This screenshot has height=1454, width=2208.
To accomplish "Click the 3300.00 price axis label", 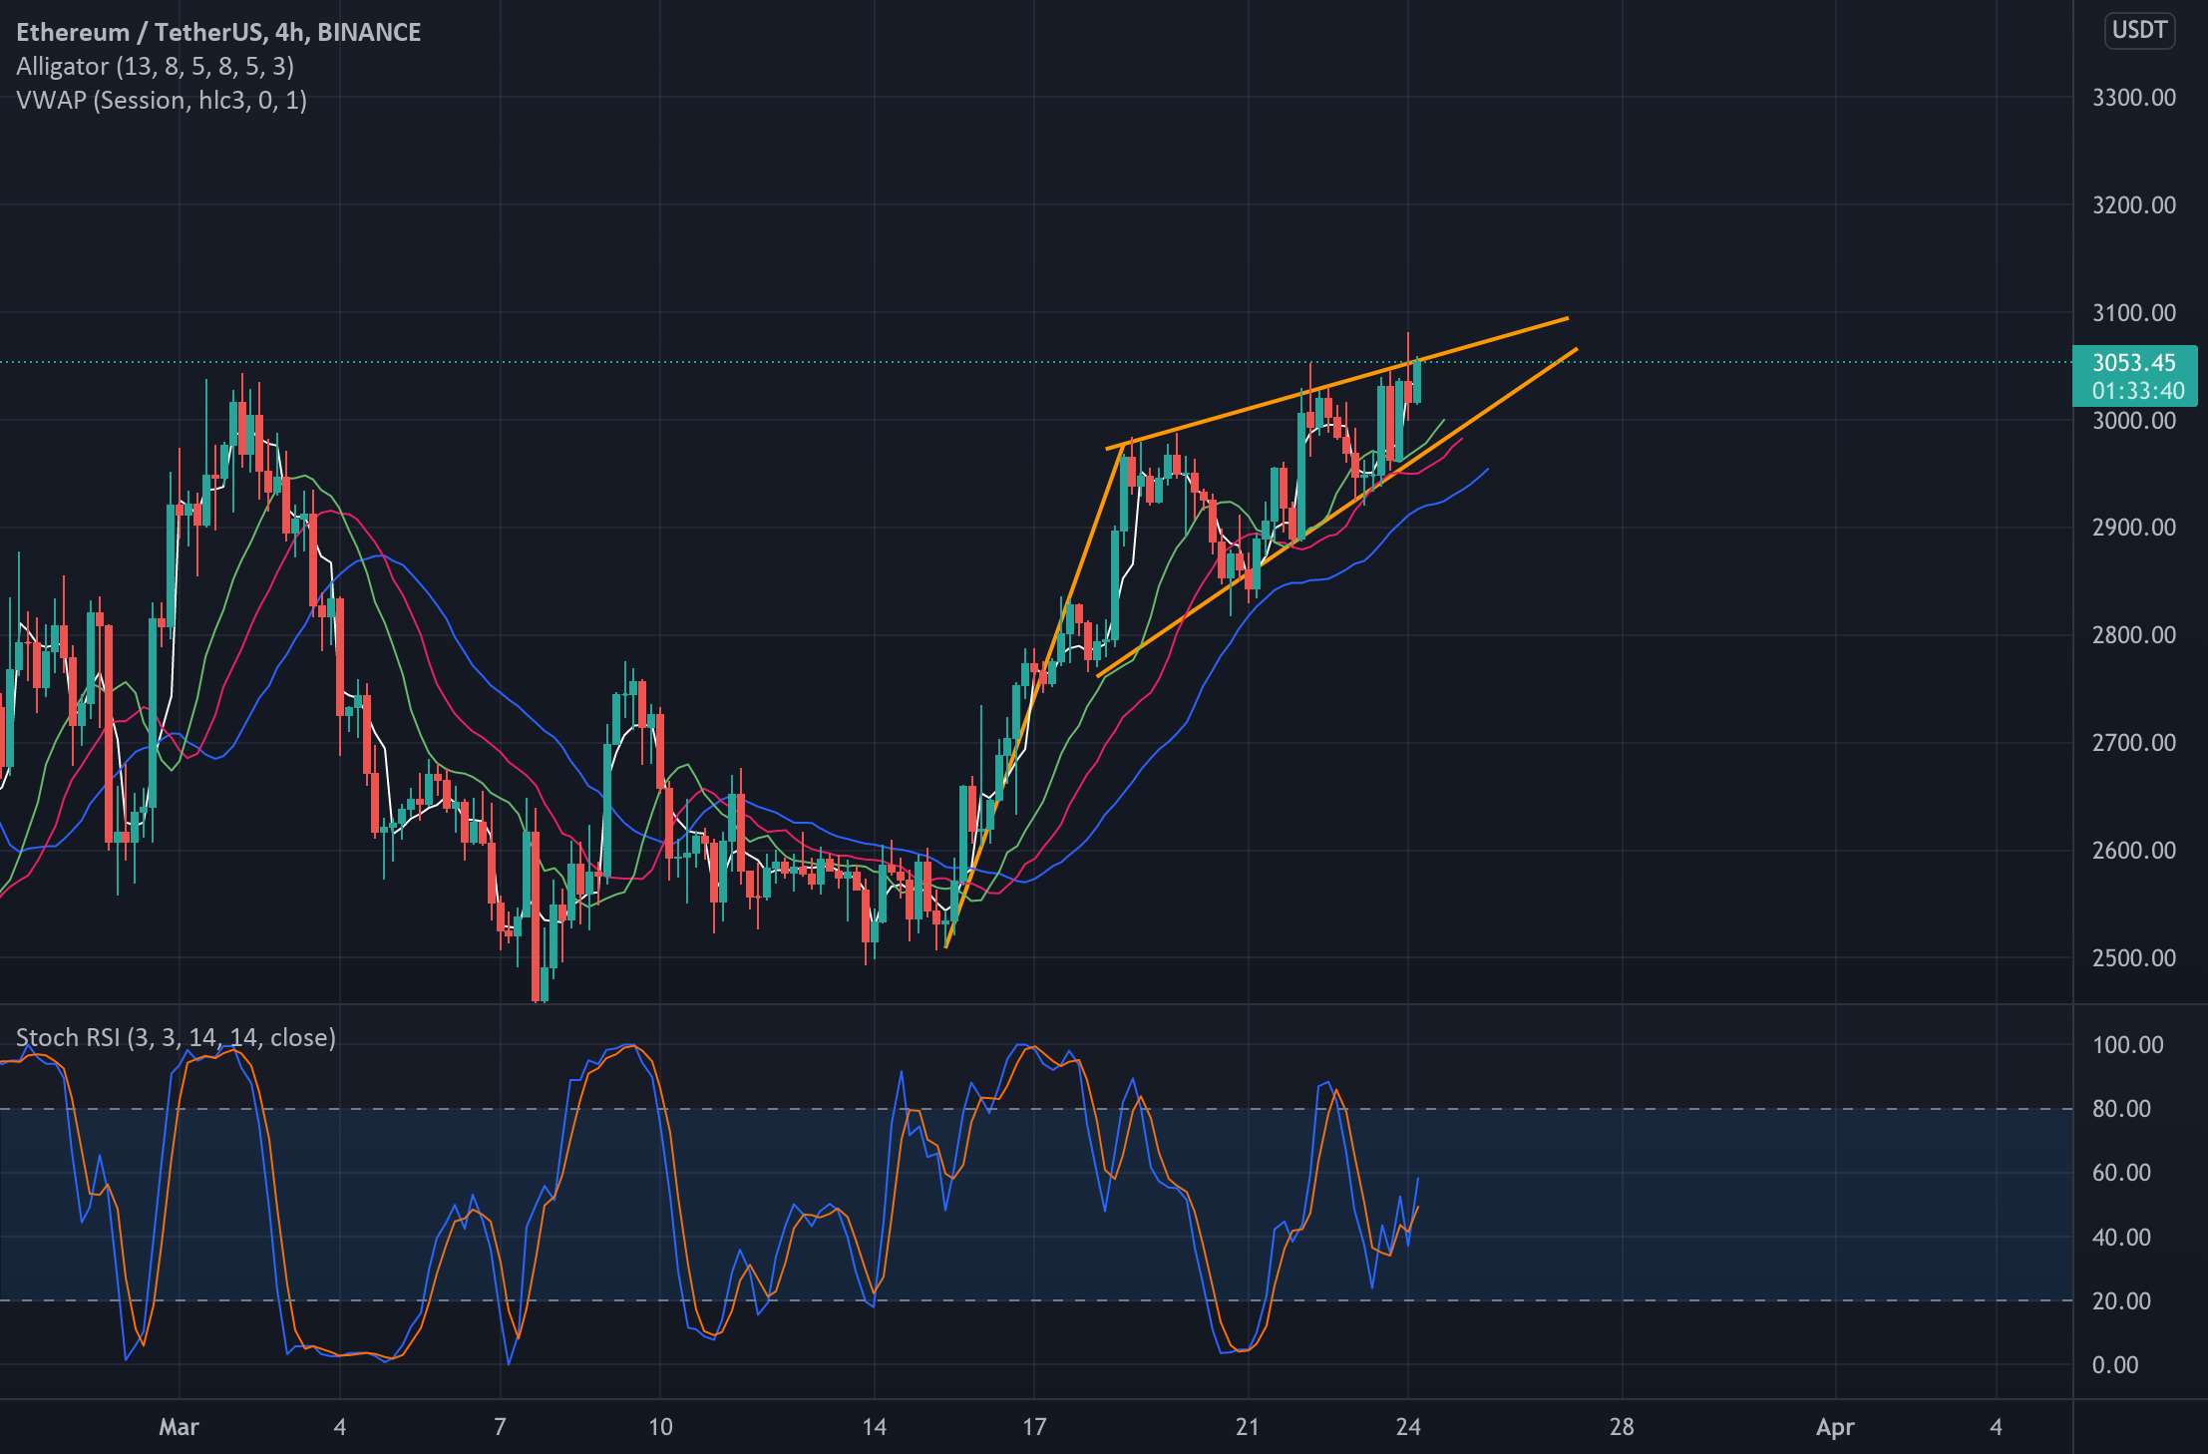I will [x=2134, y=98].
